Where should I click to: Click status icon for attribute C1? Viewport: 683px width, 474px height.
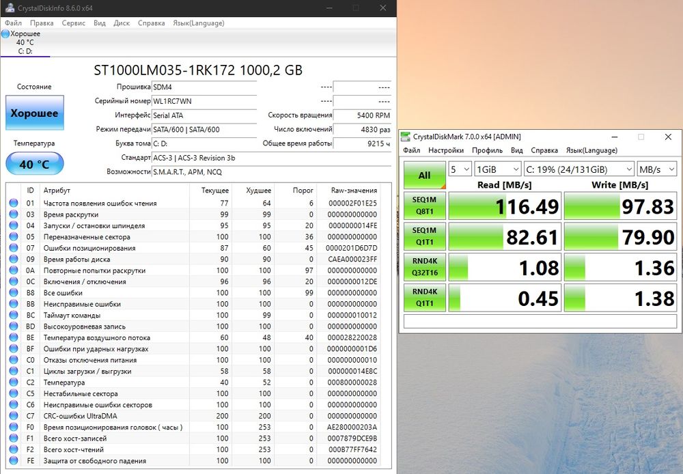point(14,371)
